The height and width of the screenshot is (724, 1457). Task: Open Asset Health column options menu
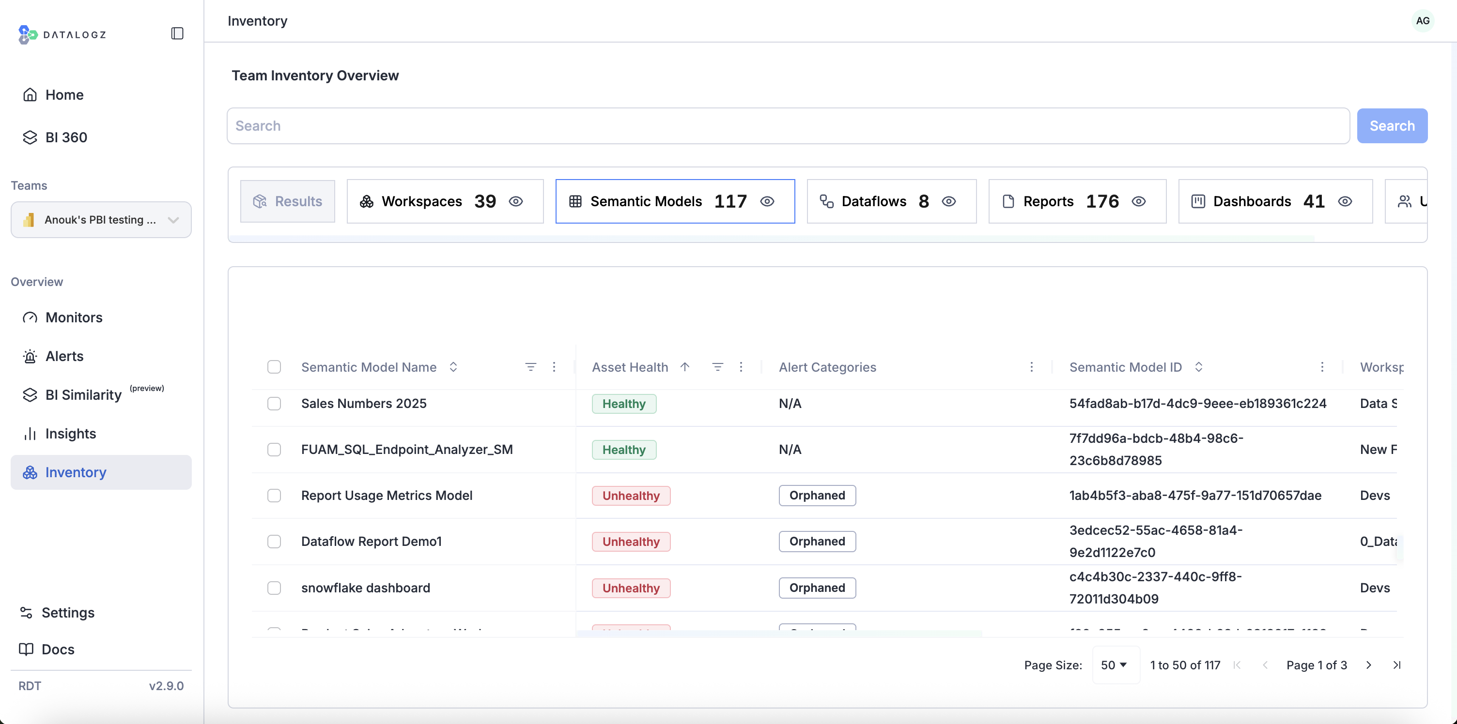click(x=741, y=367)
